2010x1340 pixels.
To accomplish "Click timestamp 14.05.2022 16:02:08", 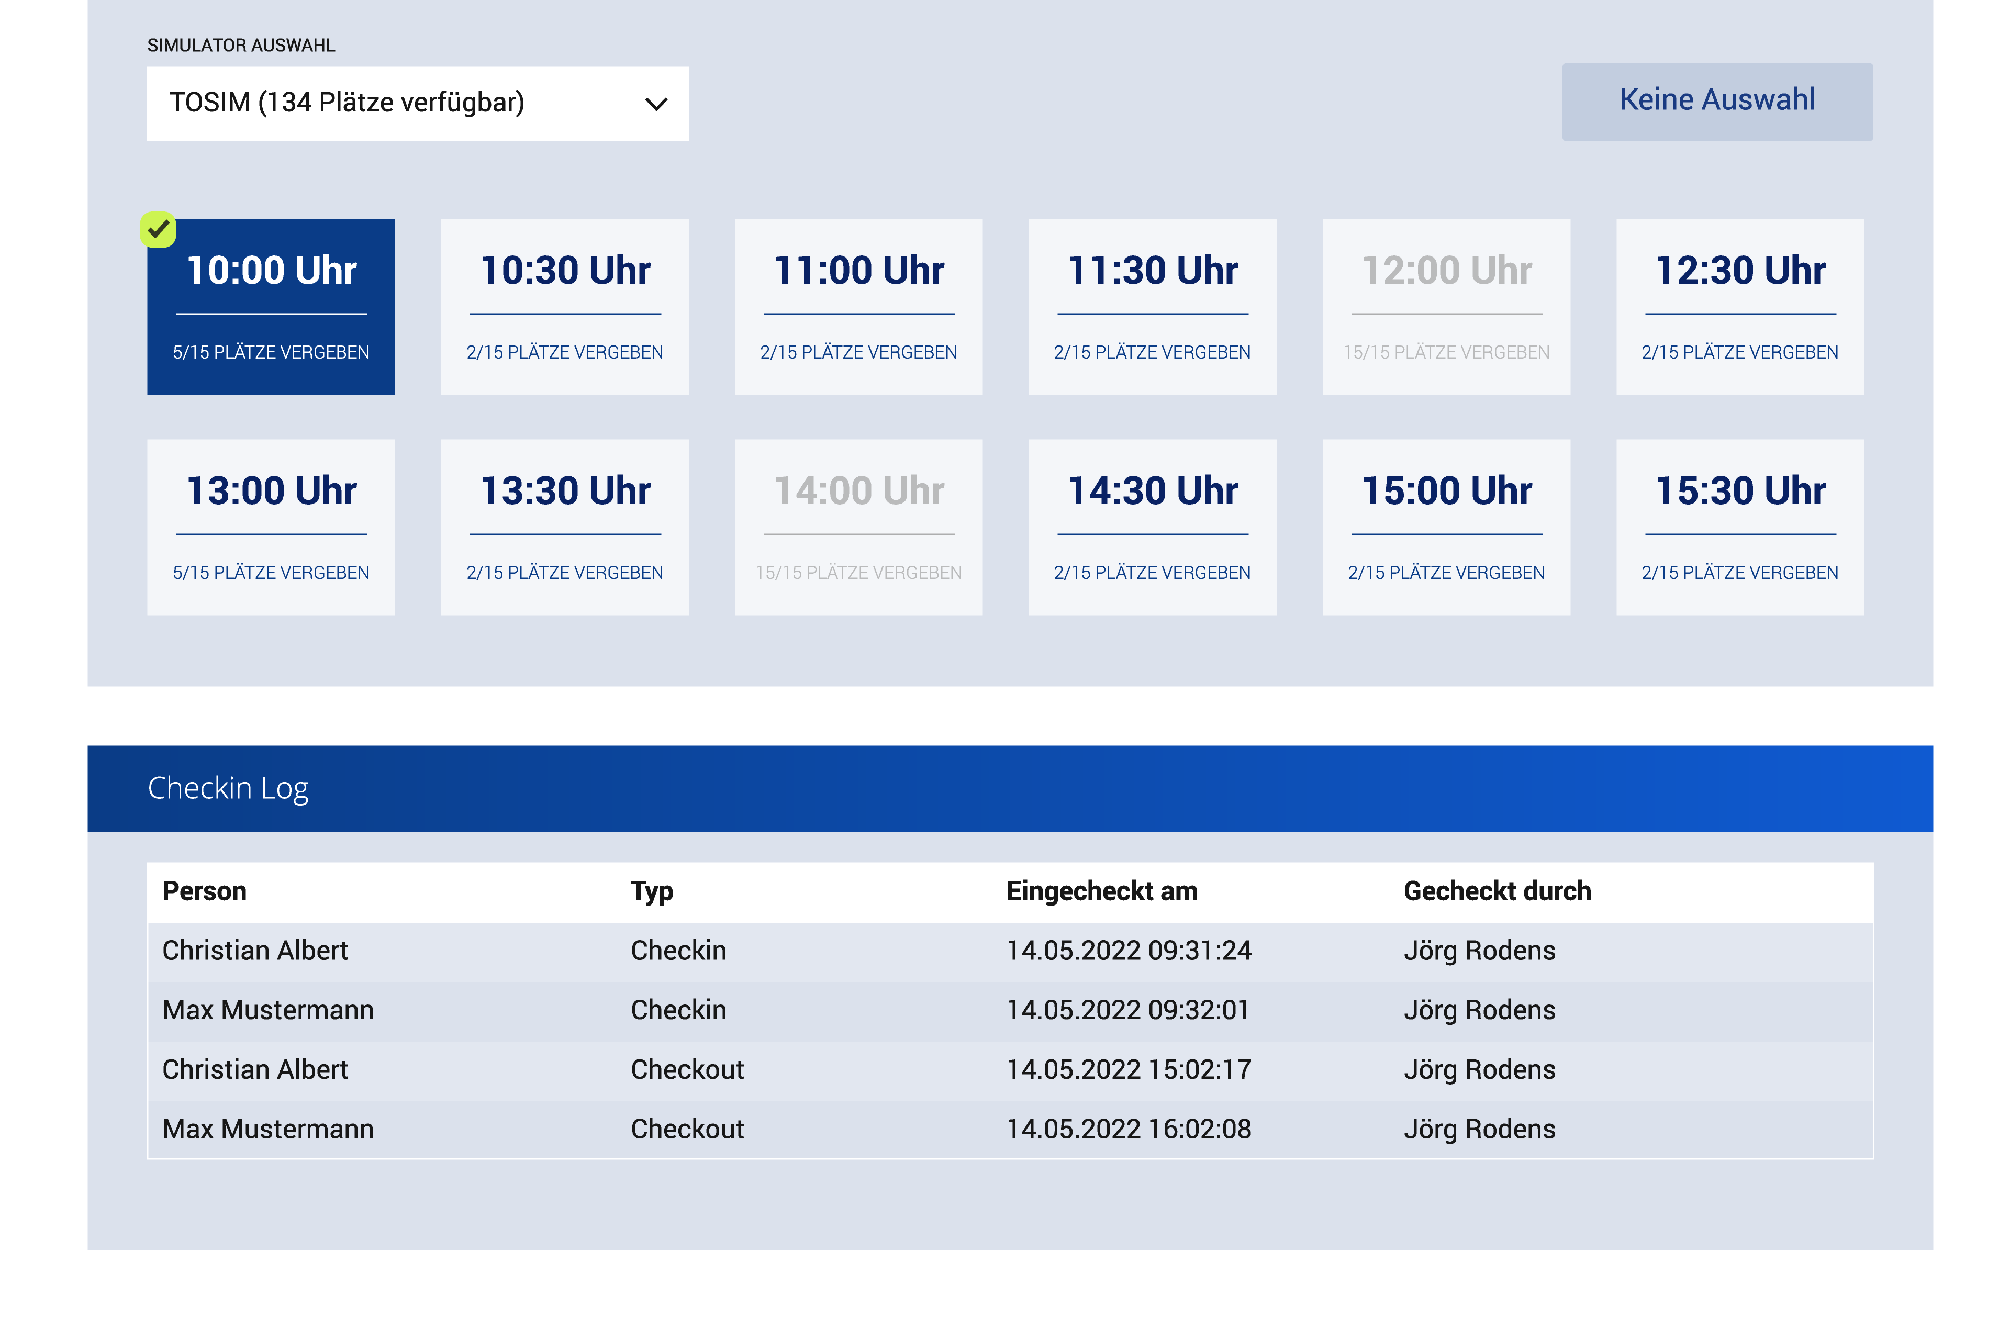I will pyautogui.click(x=1129, y=1130).
